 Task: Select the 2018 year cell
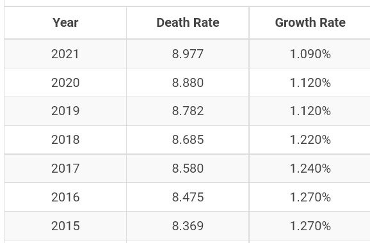(65, 140)
